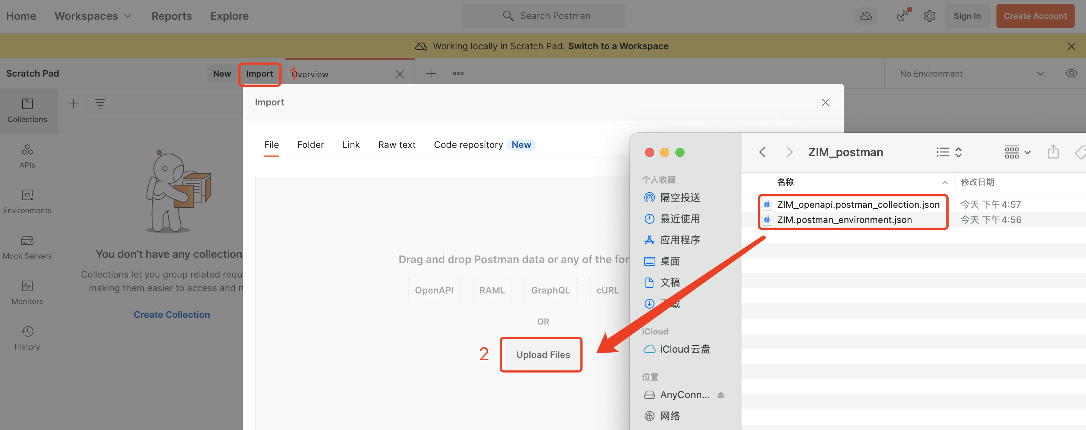
Task: Click the filter icon in Collections sidebar
Action: click(x=100, y=104)
